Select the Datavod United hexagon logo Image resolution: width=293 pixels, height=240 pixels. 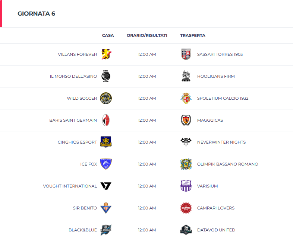coord(186,230)
